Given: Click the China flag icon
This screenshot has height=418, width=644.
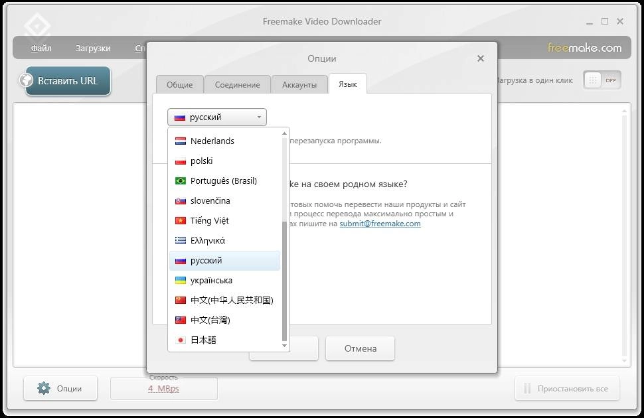Looking at the screenshot, I should pos(181,300).
